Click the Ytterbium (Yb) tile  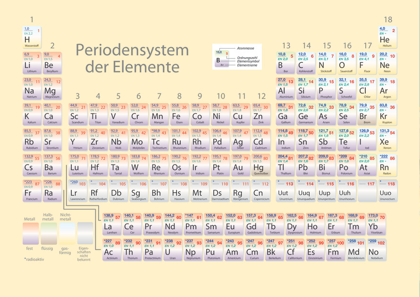tap(376, 224)
